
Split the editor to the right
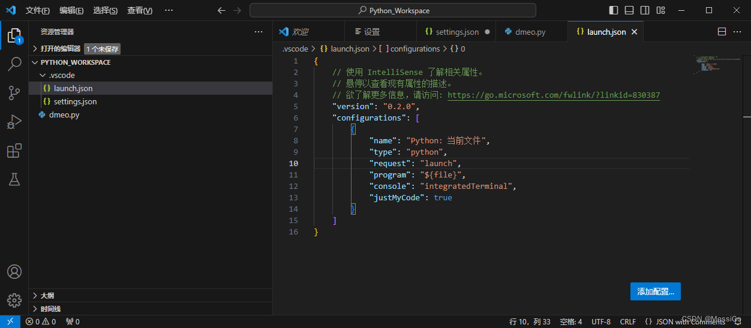(x=722, y=32)
